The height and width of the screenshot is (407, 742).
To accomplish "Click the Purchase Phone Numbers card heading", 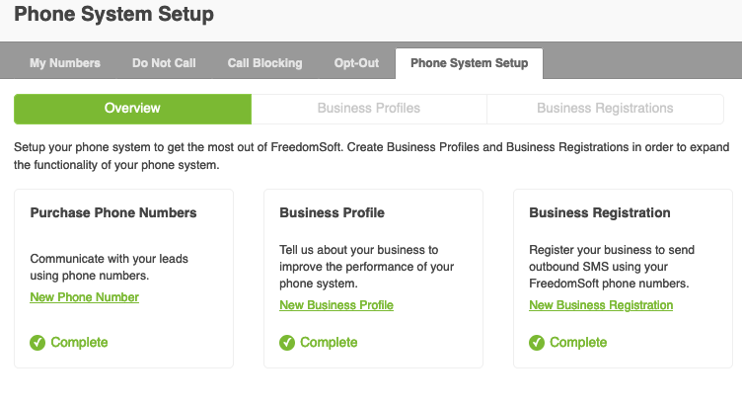I will coord(113,212).
